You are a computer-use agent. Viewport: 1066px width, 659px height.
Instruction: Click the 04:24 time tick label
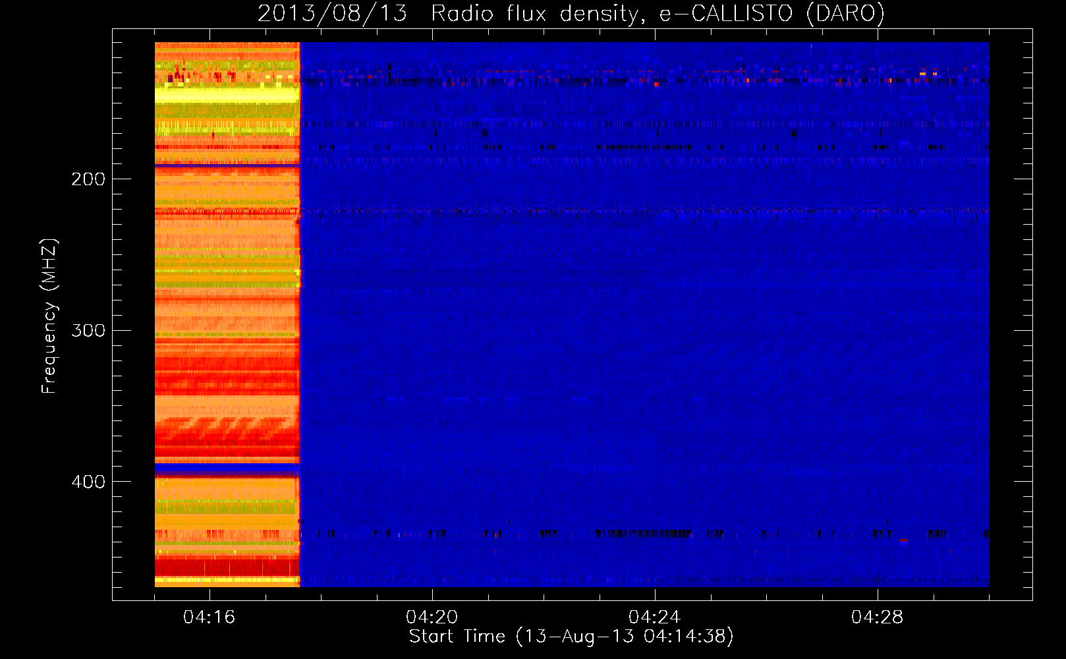[655, 617]
